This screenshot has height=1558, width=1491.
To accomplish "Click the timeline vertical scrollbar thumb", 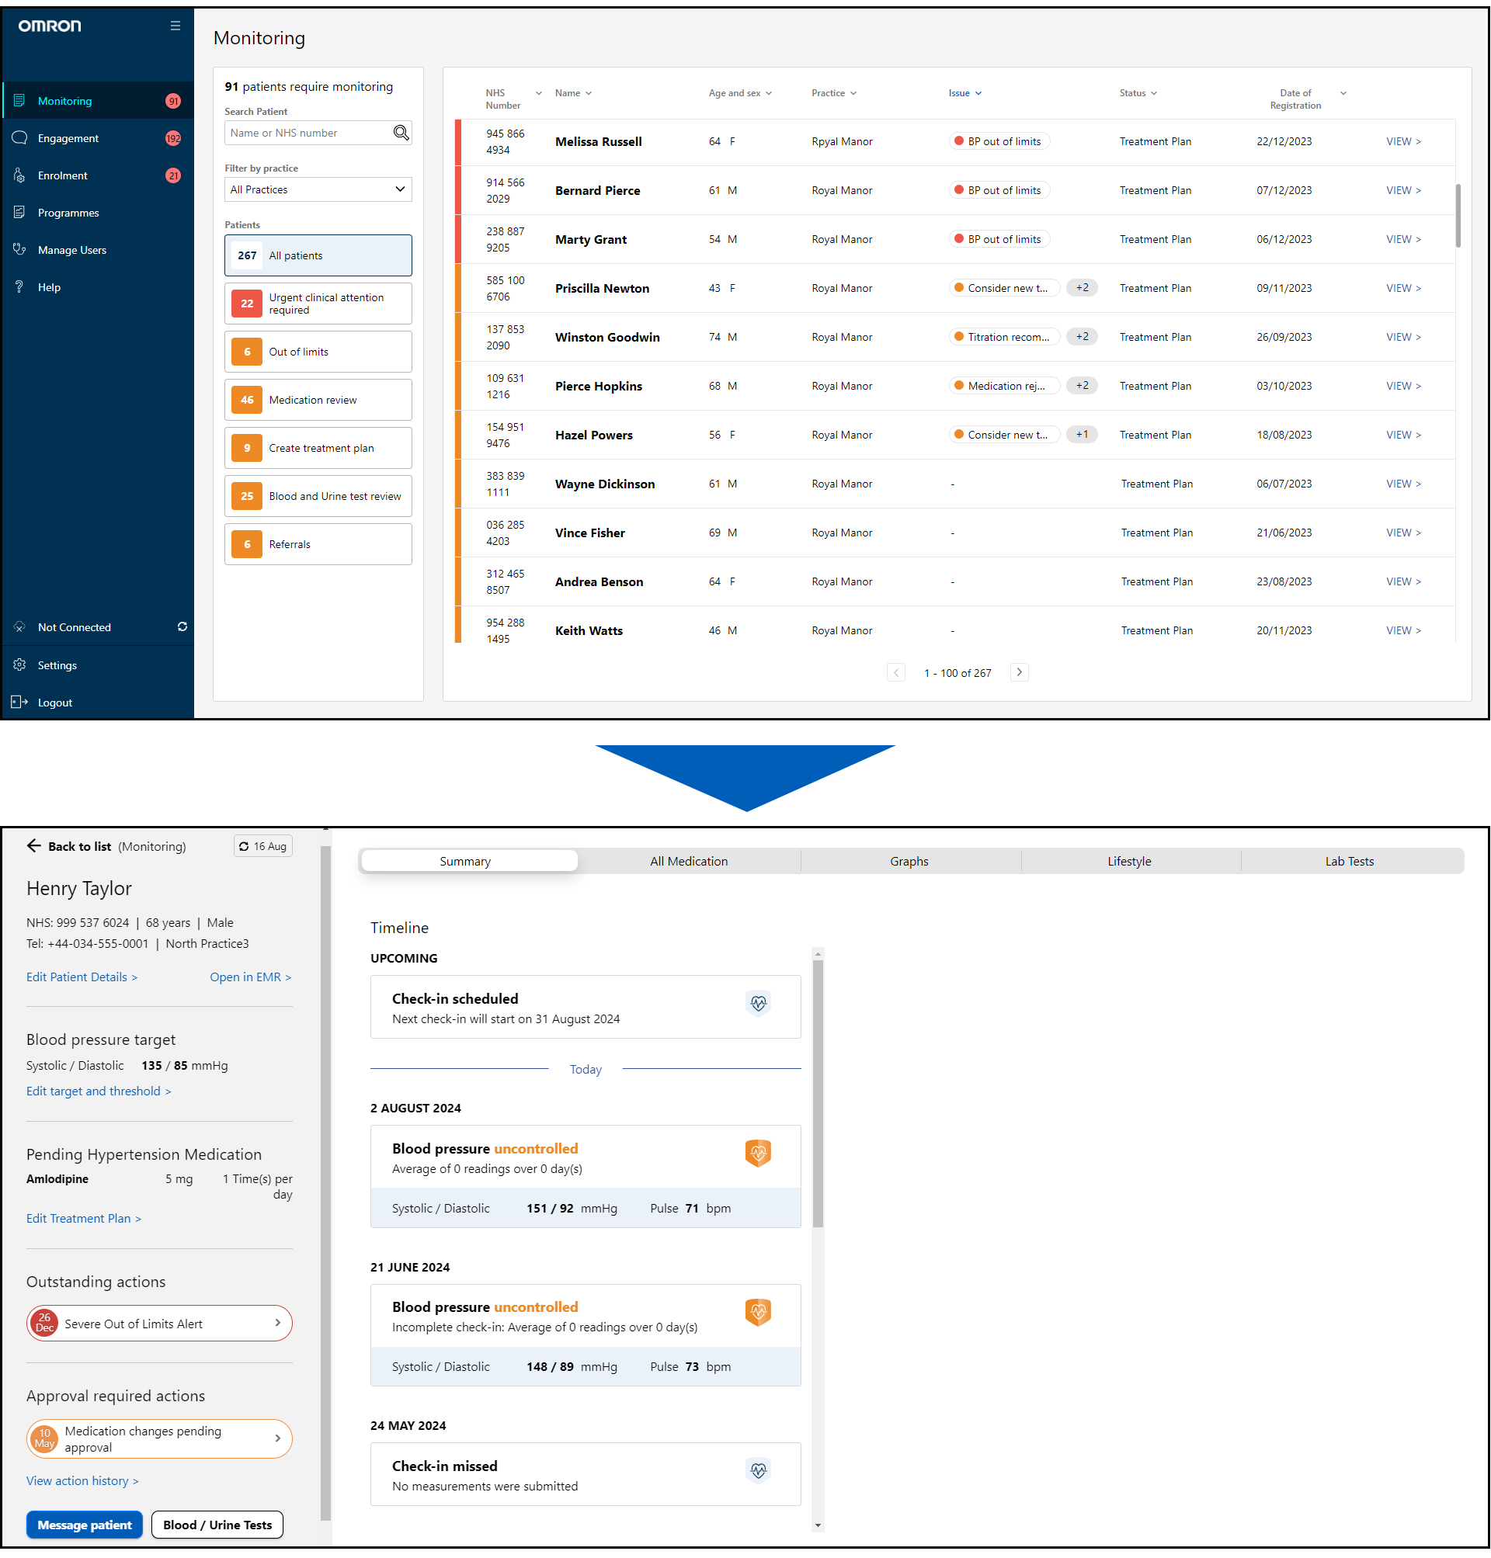I will click(x=818, y=1092).
